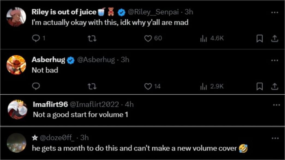
Task: Open Asberhug's profile picture
Action: (x=16, y=65)
